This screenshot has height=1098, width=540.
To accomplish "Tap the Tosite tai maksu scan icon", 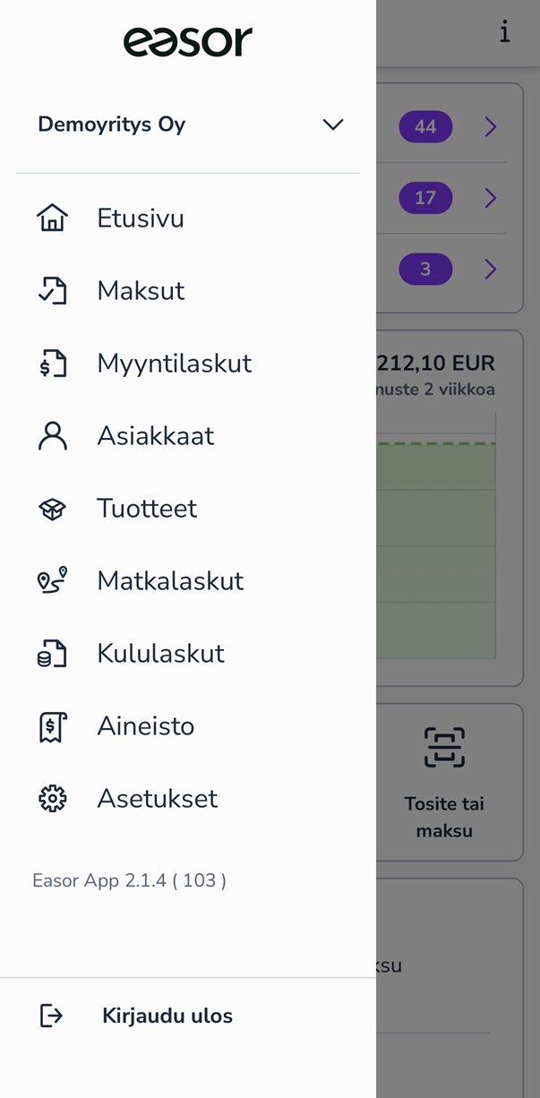I will tap(444, 747).
